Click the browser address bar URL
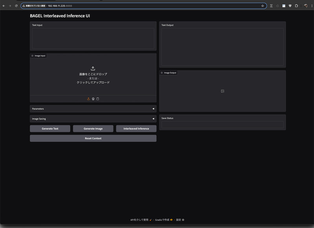Image resolution: width=314 pixels, height=228 pixels. [x=60, y=6]
